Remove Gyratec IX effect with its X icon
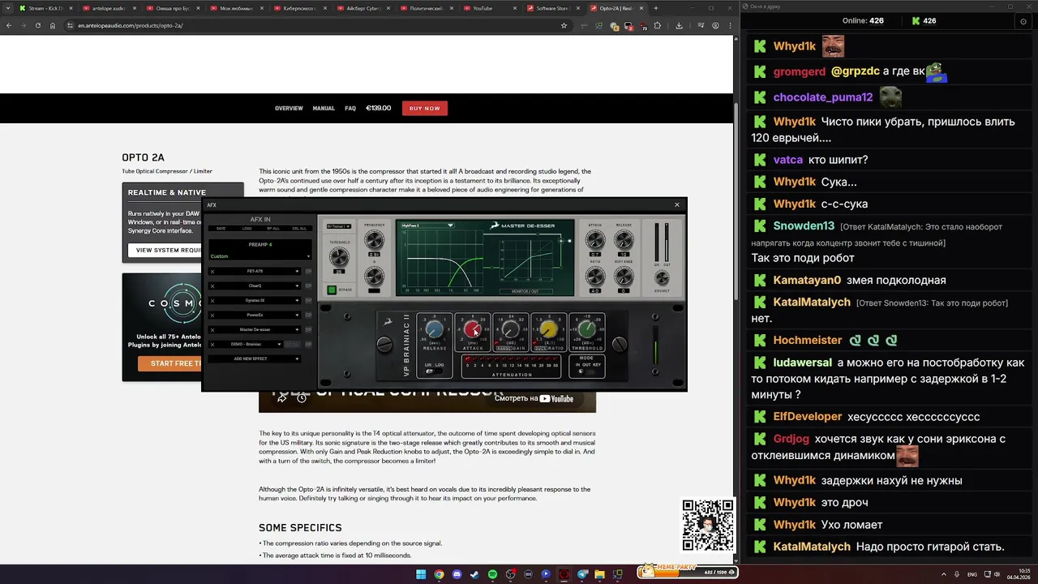The width and height of the screenshot is (1038, 584). (x=212, y=301)
